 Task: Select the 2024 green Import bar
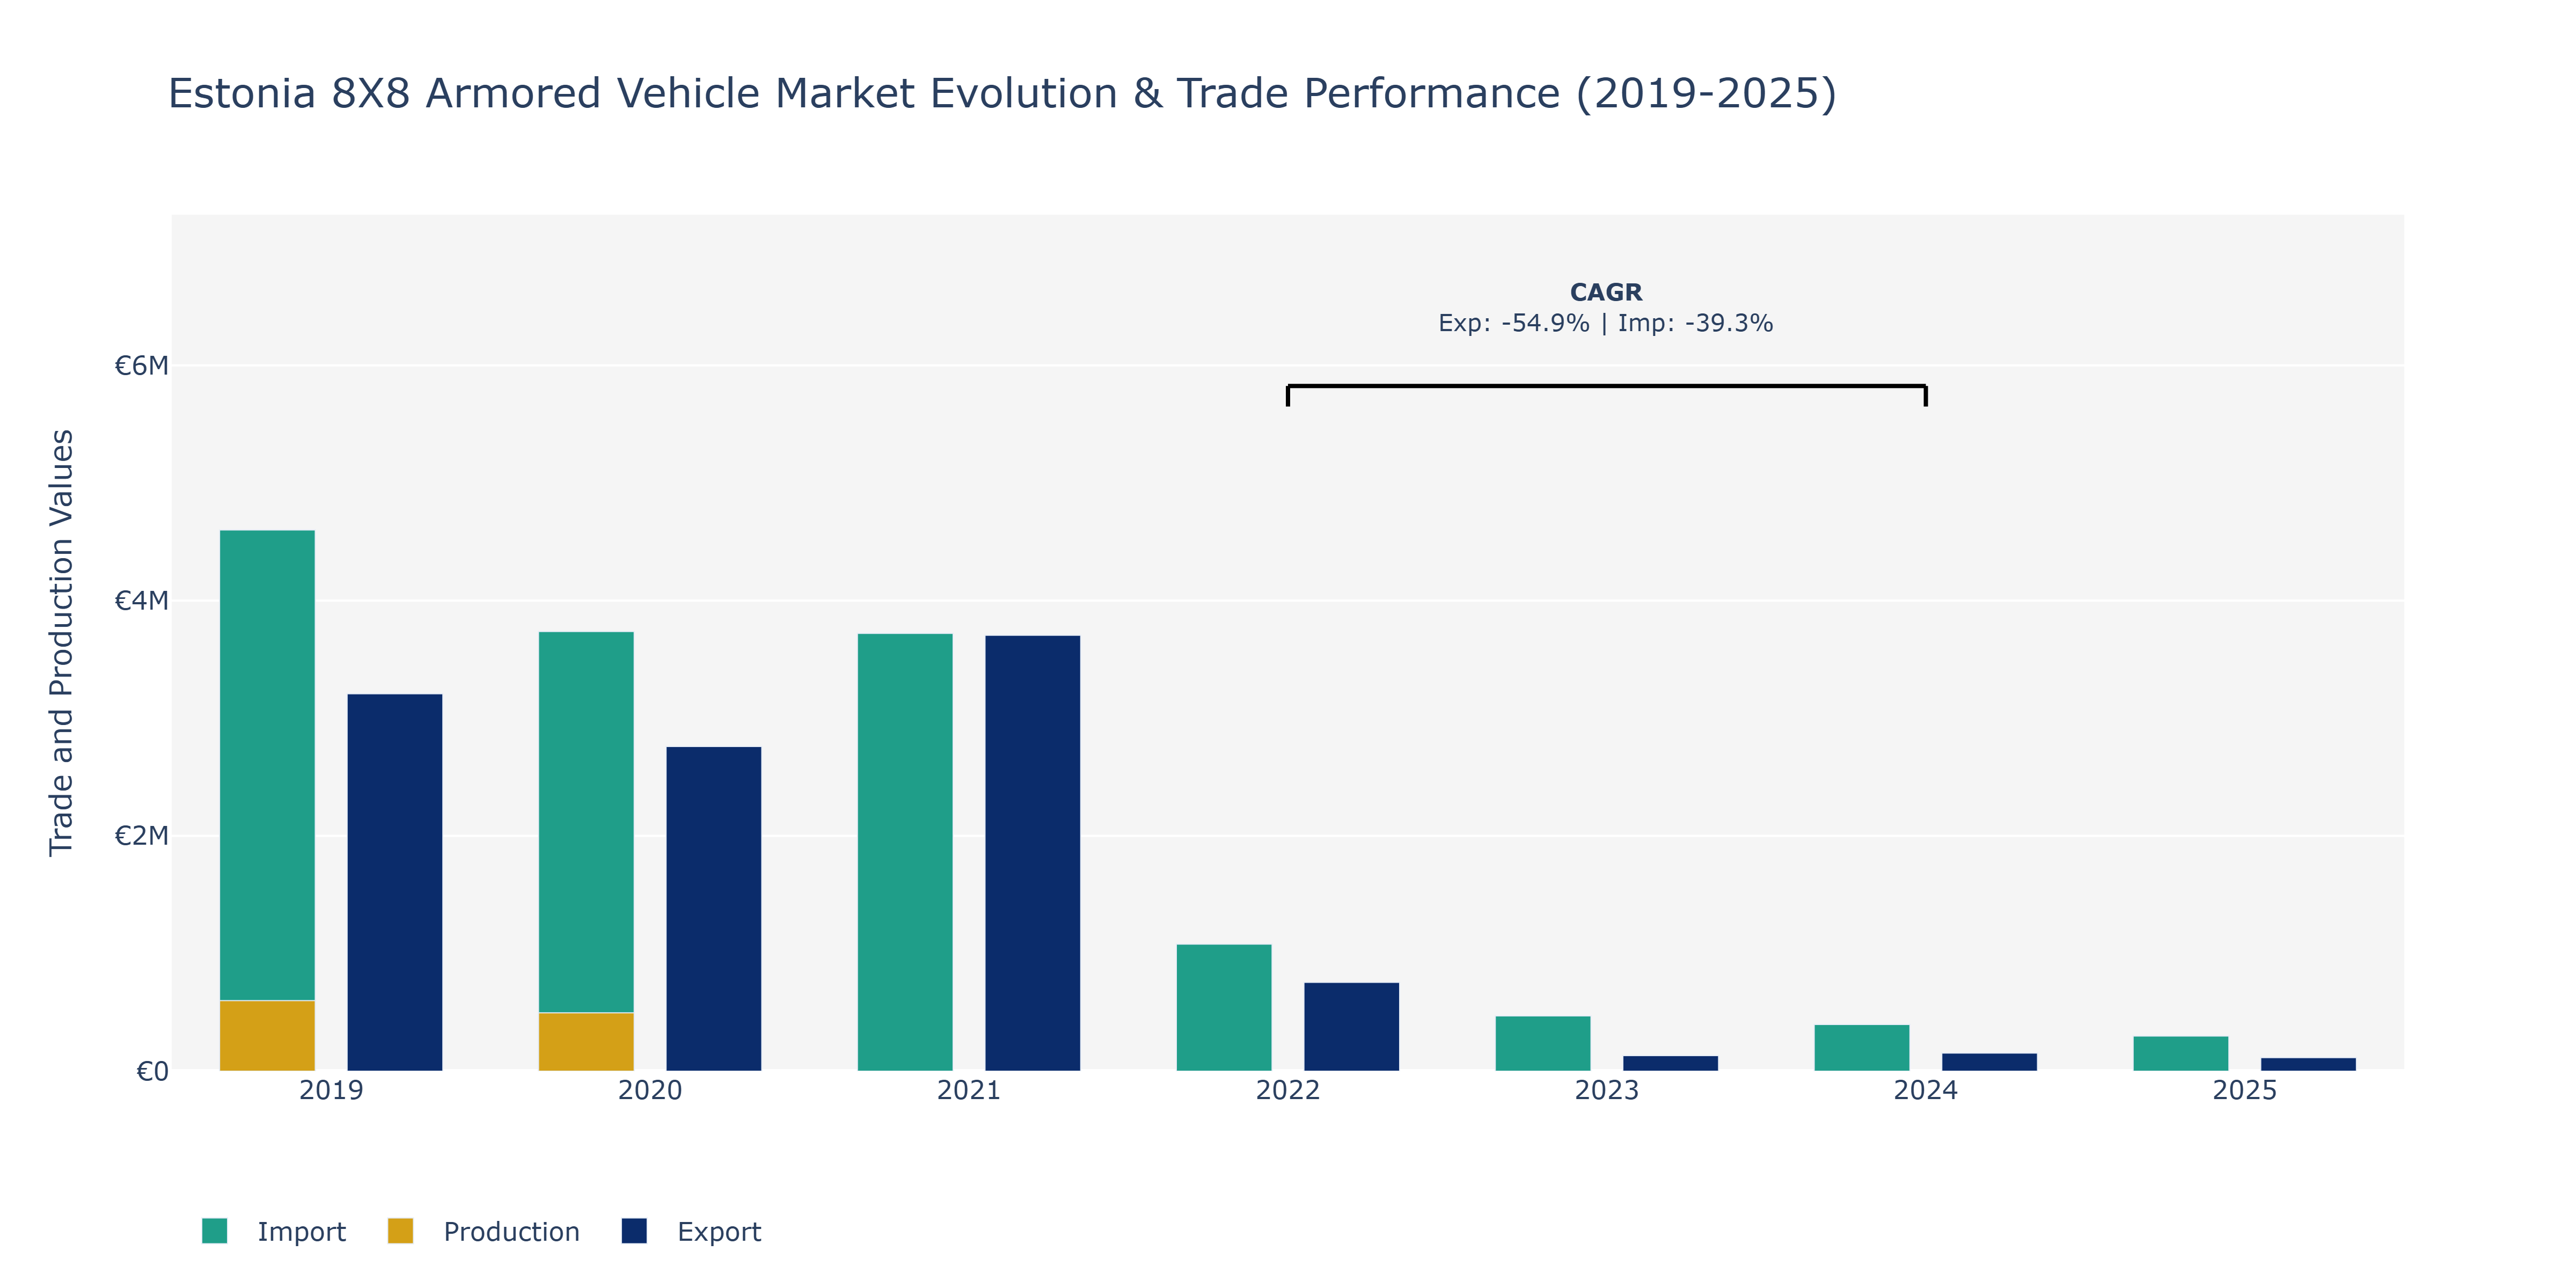coord(1862,1048)
